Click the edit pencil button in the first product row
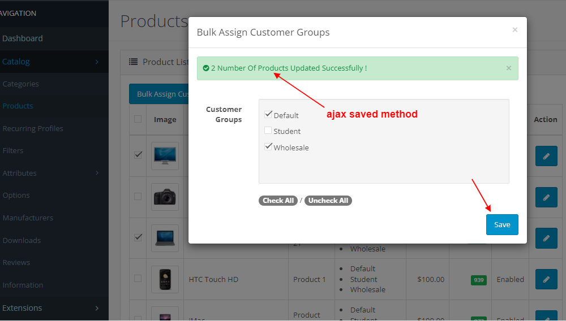The width and height of the screenshot is (566, 321). (546, 156)
